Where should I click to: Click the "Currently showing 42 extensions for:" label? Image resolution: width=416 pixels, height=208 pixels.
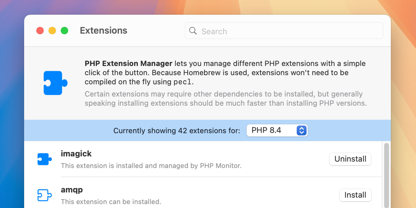[x=177, y=131]
